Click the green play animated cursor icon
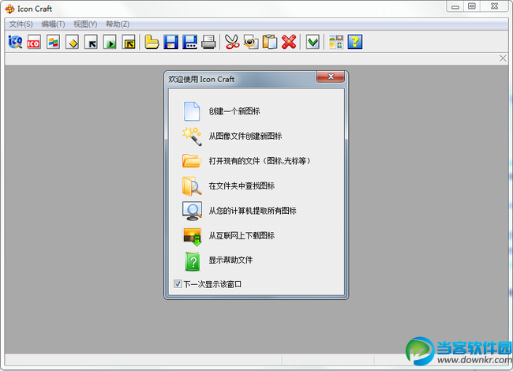This screenshot has width=513, height=371. click(110, 42)
